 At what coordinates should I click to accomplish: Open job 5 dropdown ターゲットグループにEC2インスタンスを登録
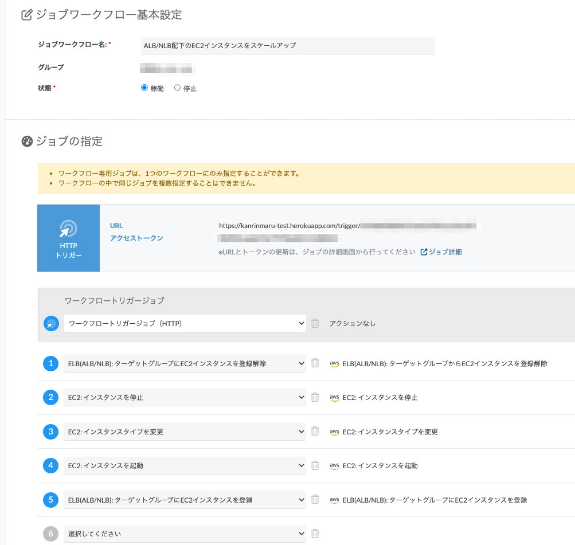pyautogui.click(x=185, y=500)
